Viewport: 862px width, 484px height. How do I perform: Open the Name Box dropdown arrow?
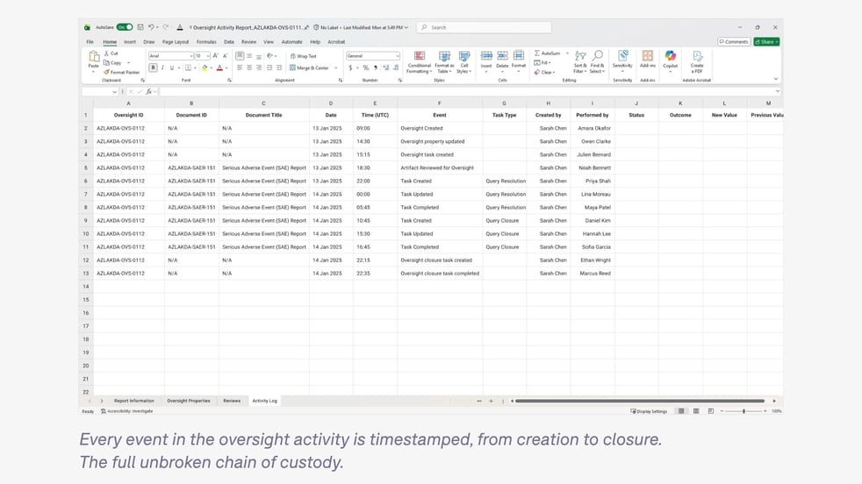tap(114, 92)
